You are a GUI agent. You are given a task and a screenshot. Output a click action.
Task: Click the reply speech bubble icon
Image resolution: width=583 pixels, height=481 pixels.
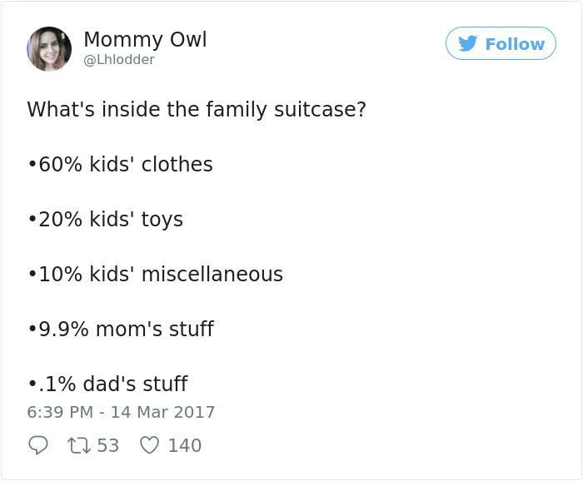[x=38, y=446]
